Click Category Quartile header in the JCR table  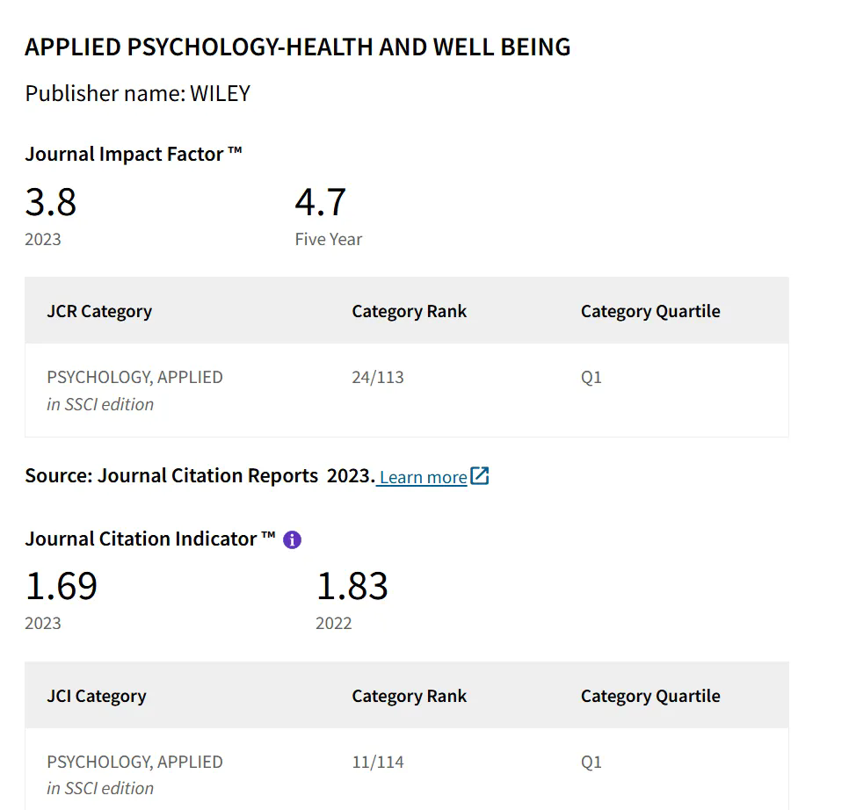point(650,311)
